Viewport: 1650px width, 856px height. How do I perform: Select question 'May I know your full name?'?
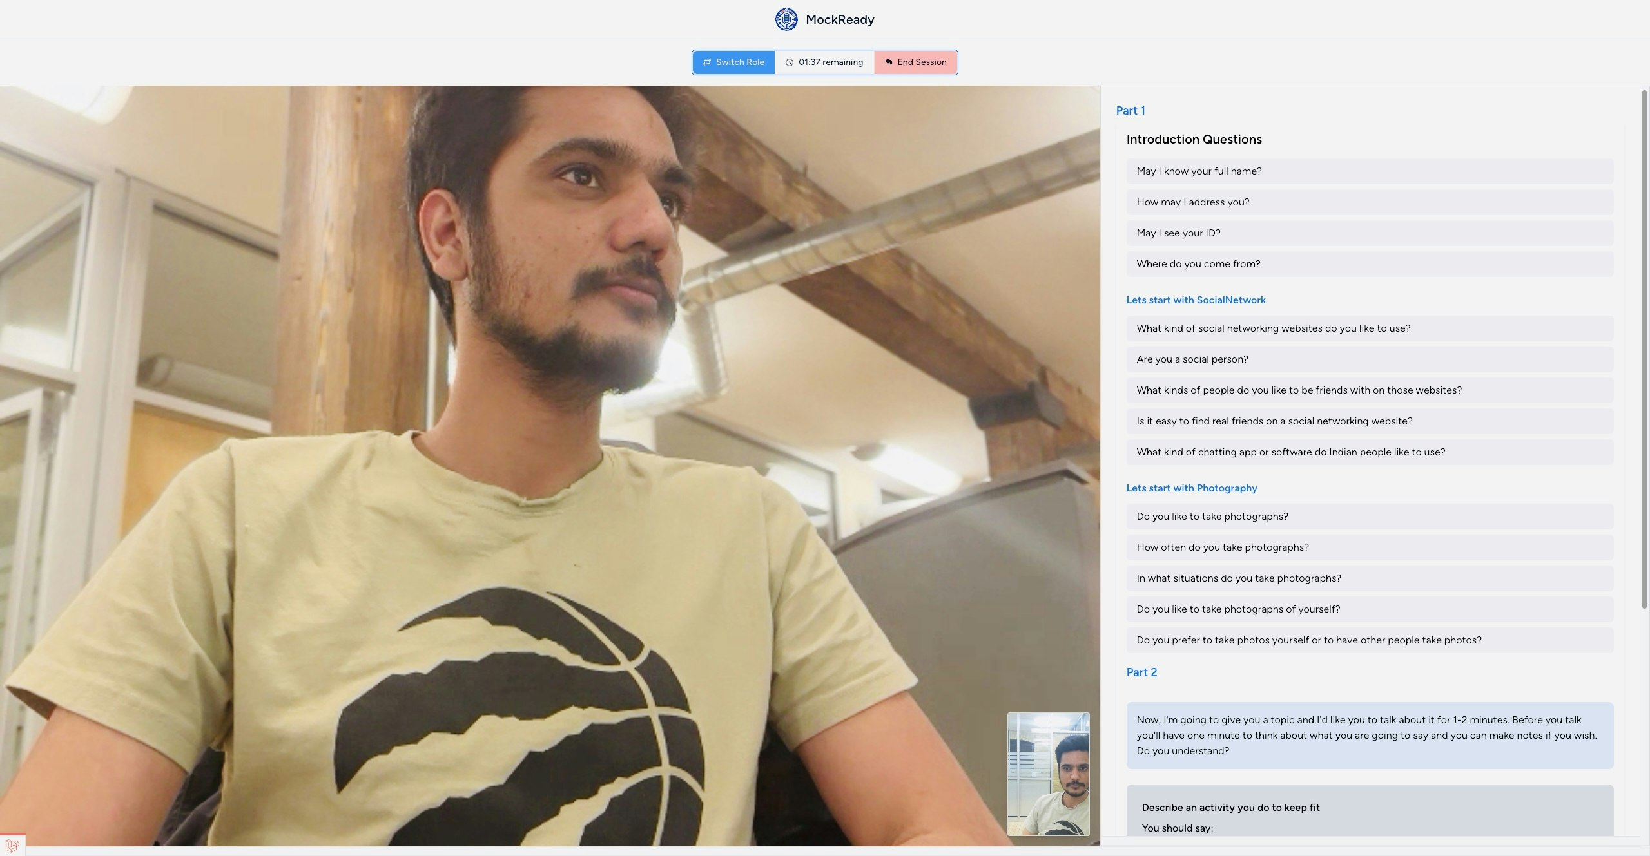1370,171
